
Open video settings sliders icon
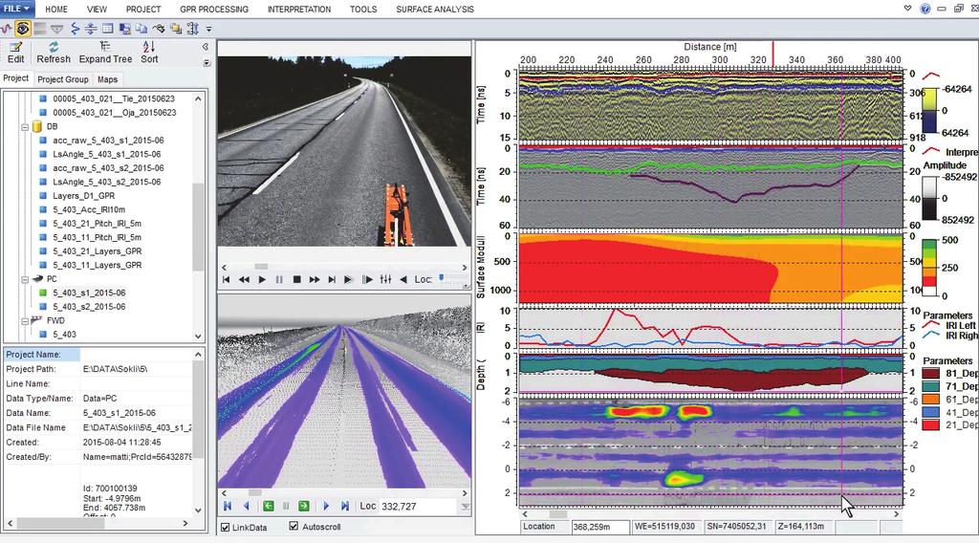tap(386, 279)
